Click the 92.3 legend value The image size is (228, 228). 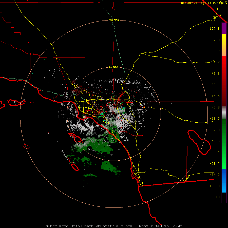216,40
